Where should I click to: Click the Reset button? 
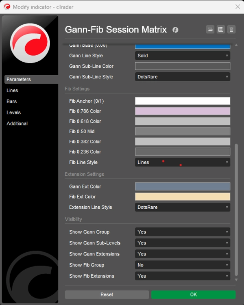[x=107, y=294]
